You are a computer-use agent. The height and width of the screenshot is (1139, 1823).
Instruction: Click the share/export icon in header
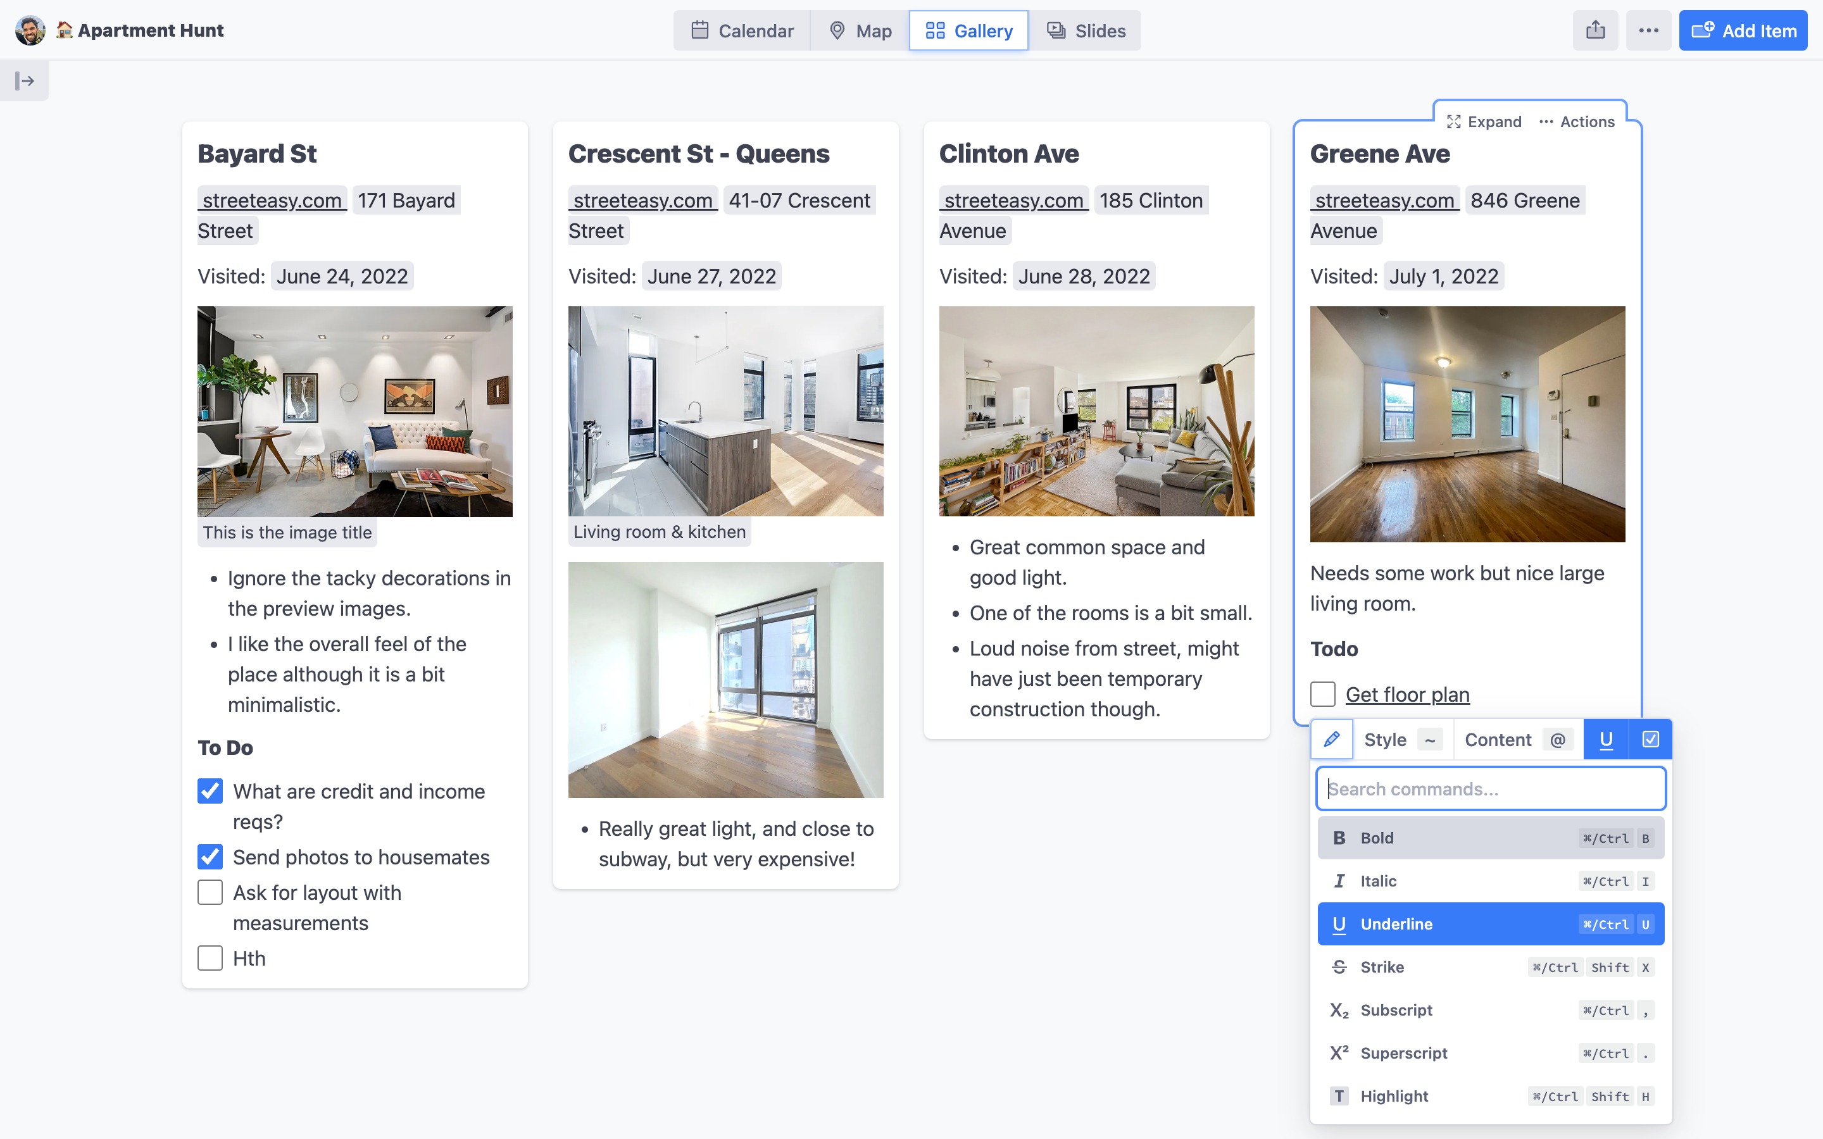(x=1594, y=30)
